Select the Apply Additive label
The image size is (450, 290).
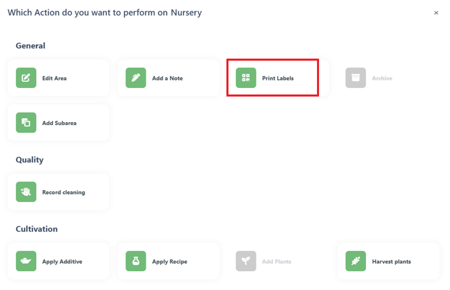coord(62,262)
